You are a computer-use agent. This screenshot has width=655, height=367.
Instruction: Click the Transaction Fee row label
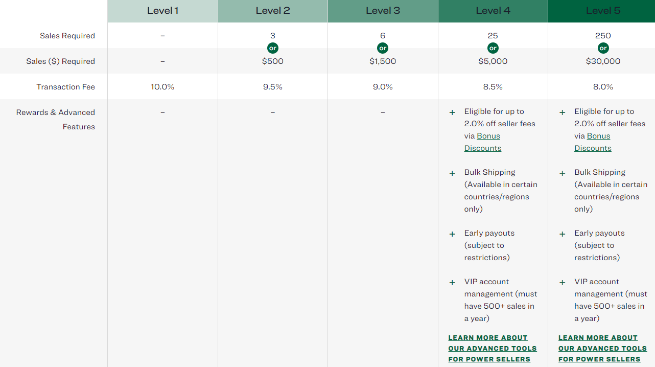pos(66,87)
